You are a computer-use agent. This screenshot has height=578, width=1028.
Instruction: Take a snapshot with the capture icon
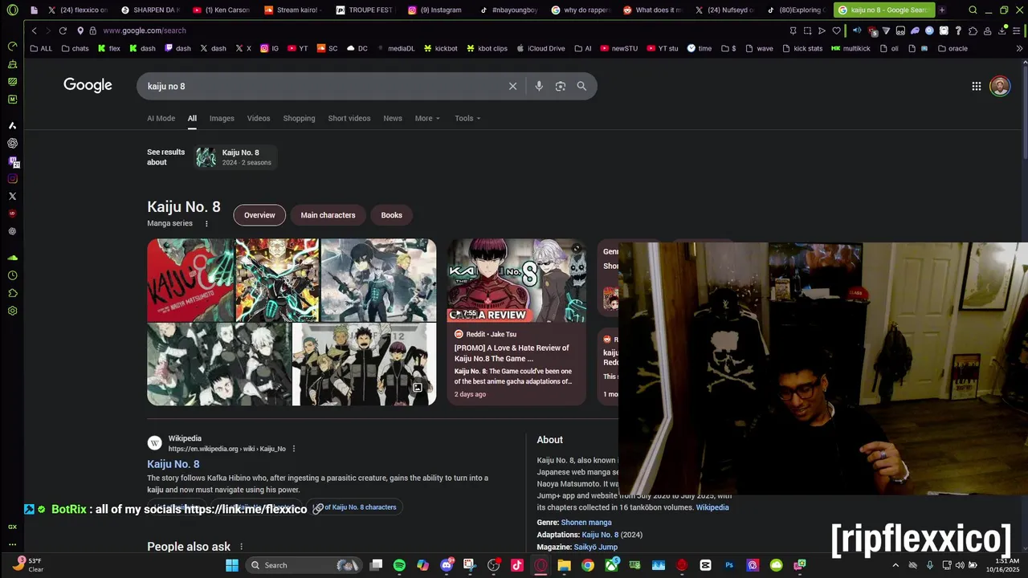pos(807,31)
